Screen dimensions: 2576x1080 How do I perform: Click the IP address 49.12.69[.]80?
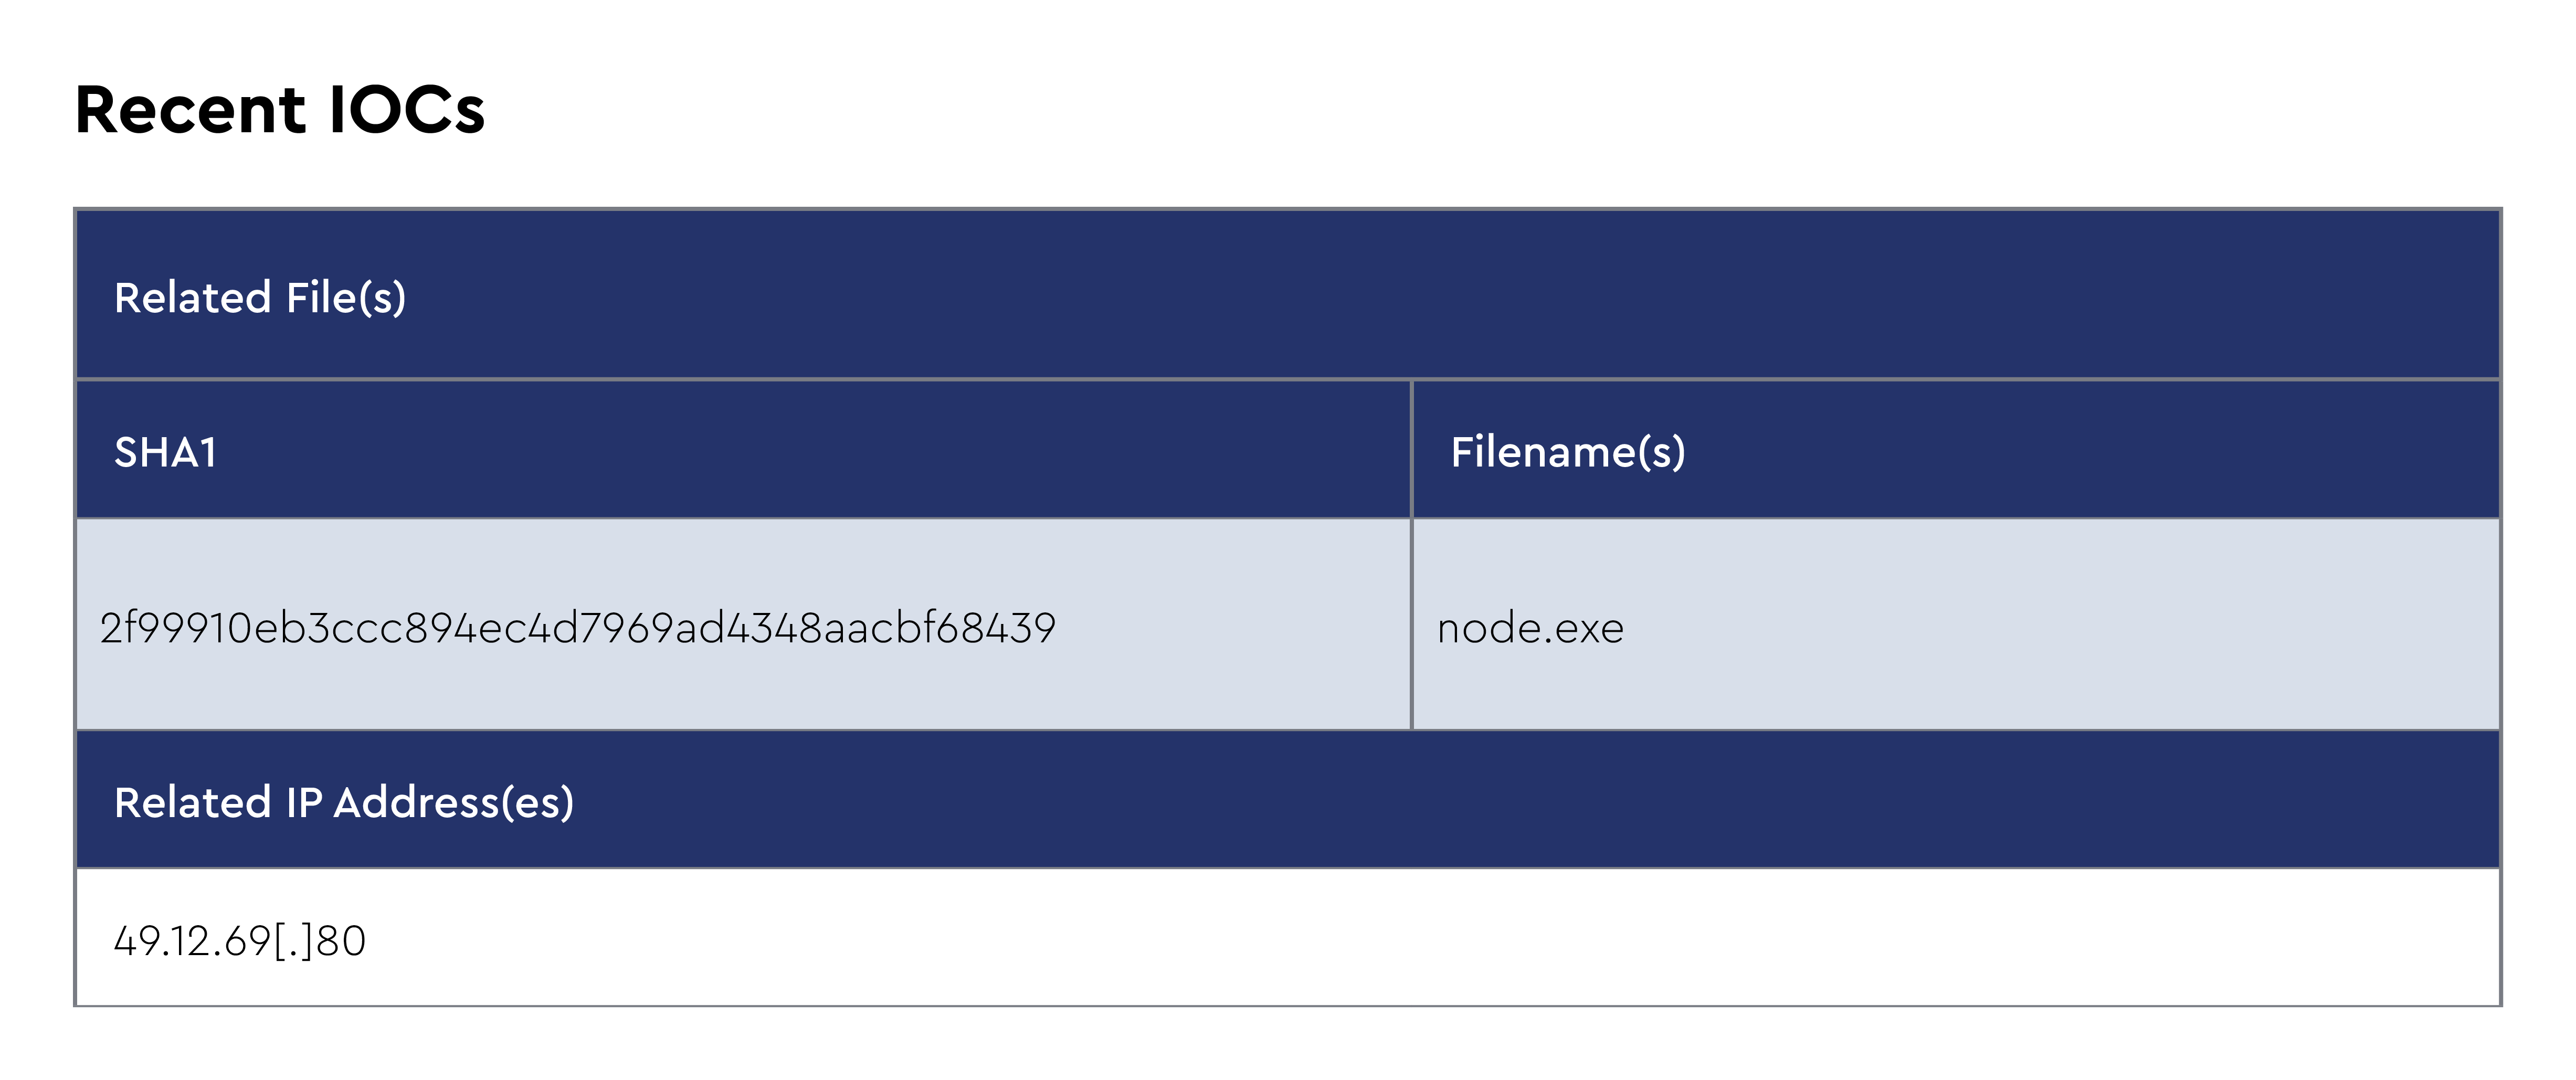pyautogui.click(x=240, y=940)
